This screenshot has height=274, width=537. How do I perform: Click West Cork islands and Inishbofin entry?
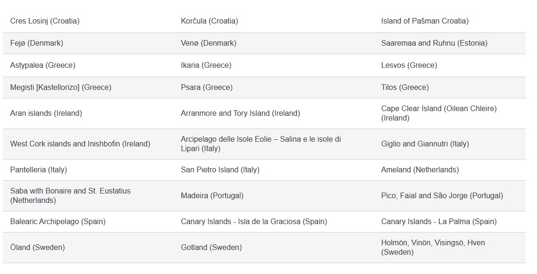click(80, 144)
